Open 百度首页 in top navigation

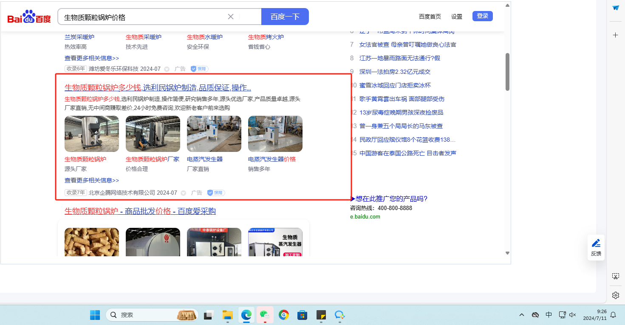click(430, 17)
